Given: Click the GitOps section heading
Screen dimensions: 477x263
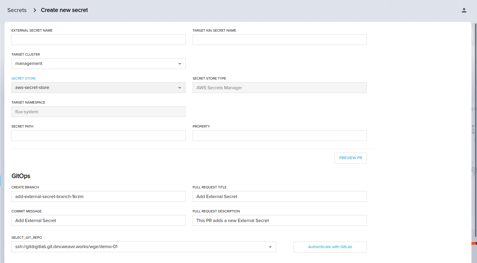Looking at the screenshot, I should click(21, 176).
